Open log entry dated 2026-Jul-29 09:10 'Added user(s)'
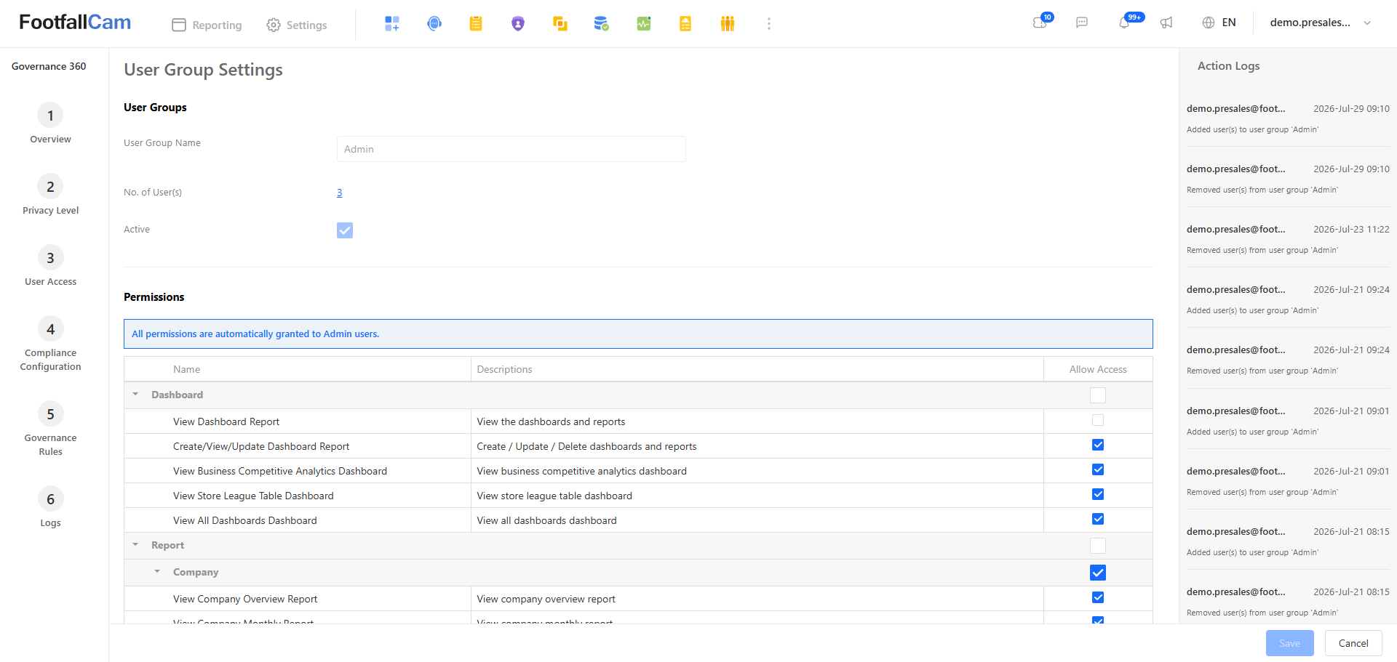Viewport: 1397px width, 662px height. 1288,118
